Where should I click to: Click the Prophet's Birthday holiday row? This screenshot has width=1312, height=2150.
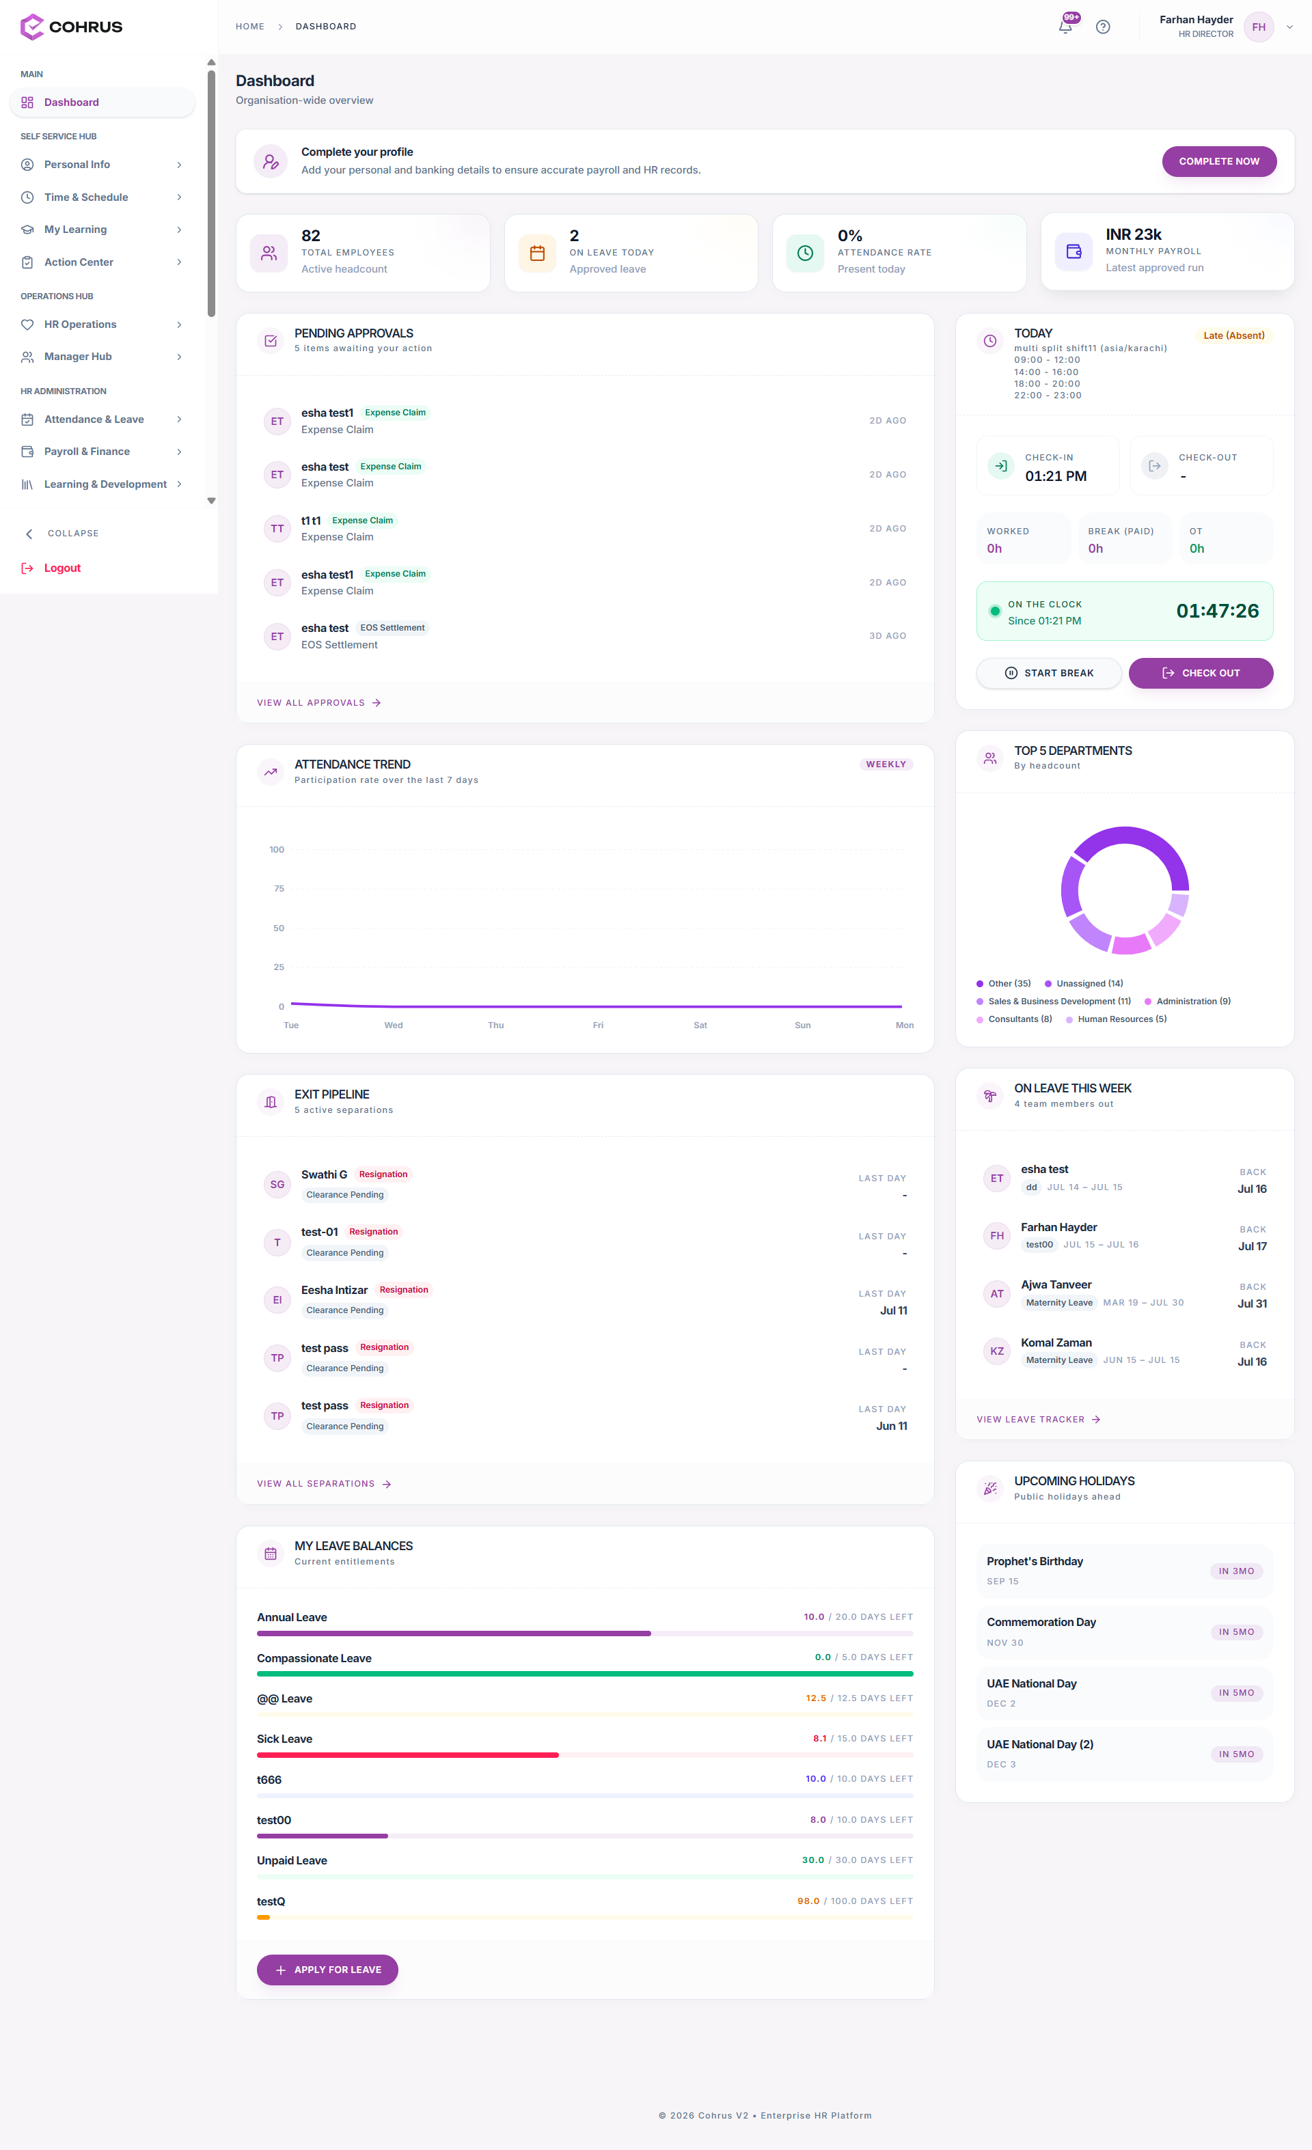click(1124, 1571)
